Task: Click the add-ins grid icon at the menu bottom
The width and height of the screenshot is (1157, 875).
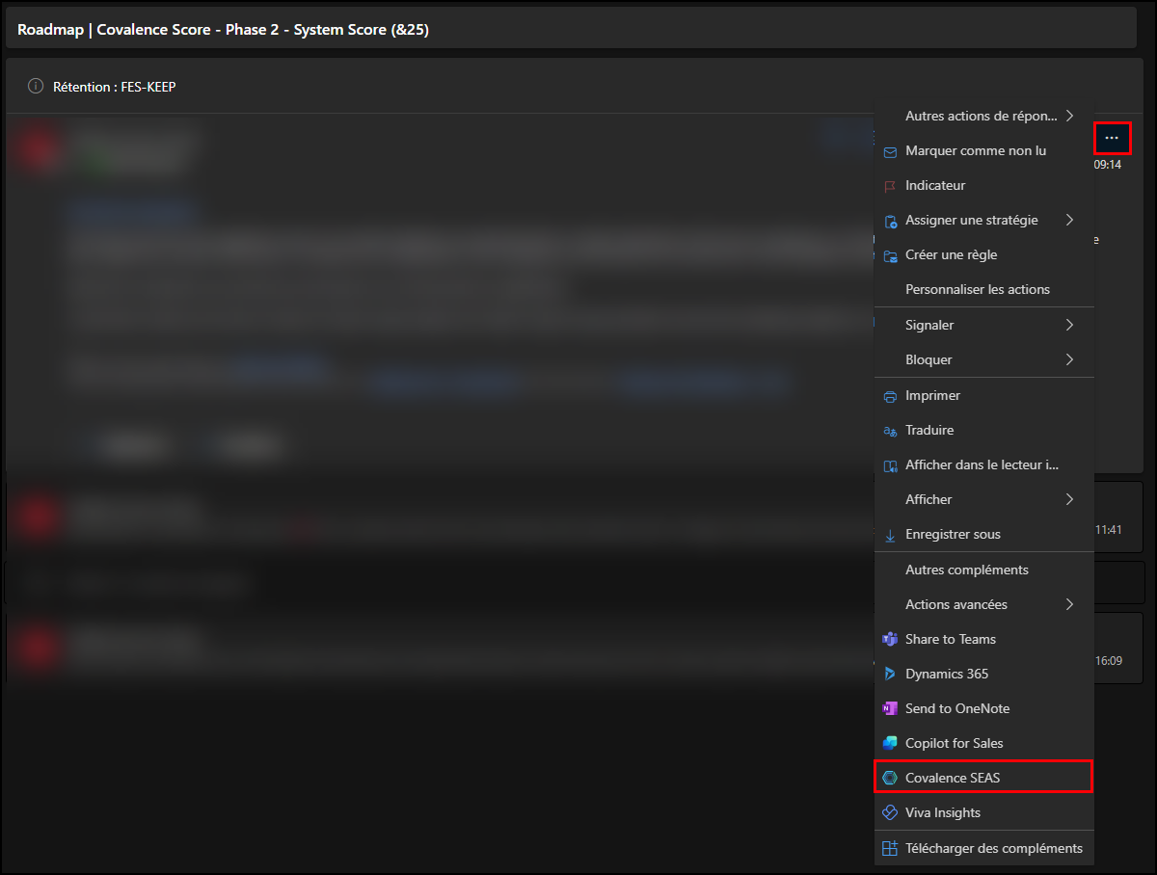Action: click(x=890, y=849)
